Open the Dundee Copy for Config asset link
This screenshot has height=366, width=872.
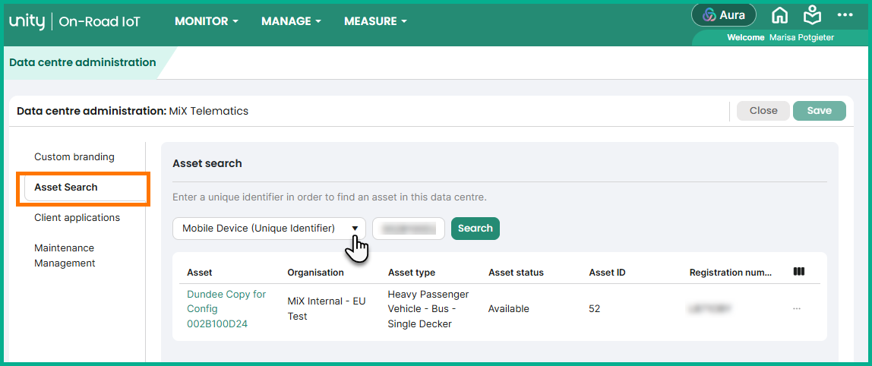[226, 309]
